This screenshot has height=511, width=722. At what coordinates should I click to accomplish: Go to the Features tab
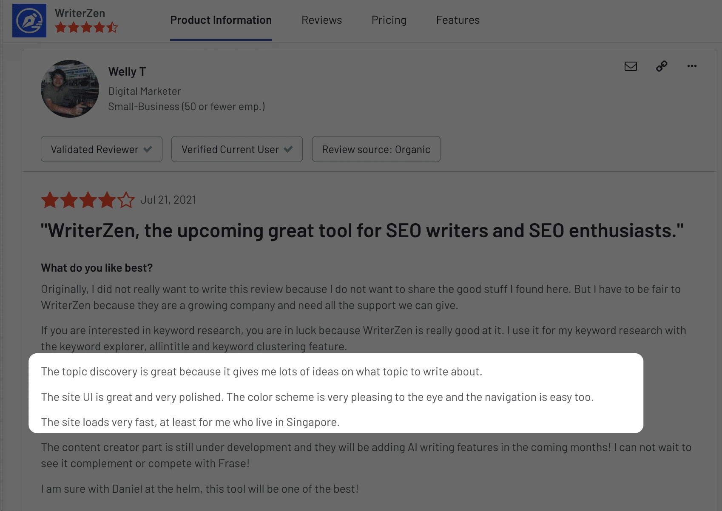click(x=458, y=20)
